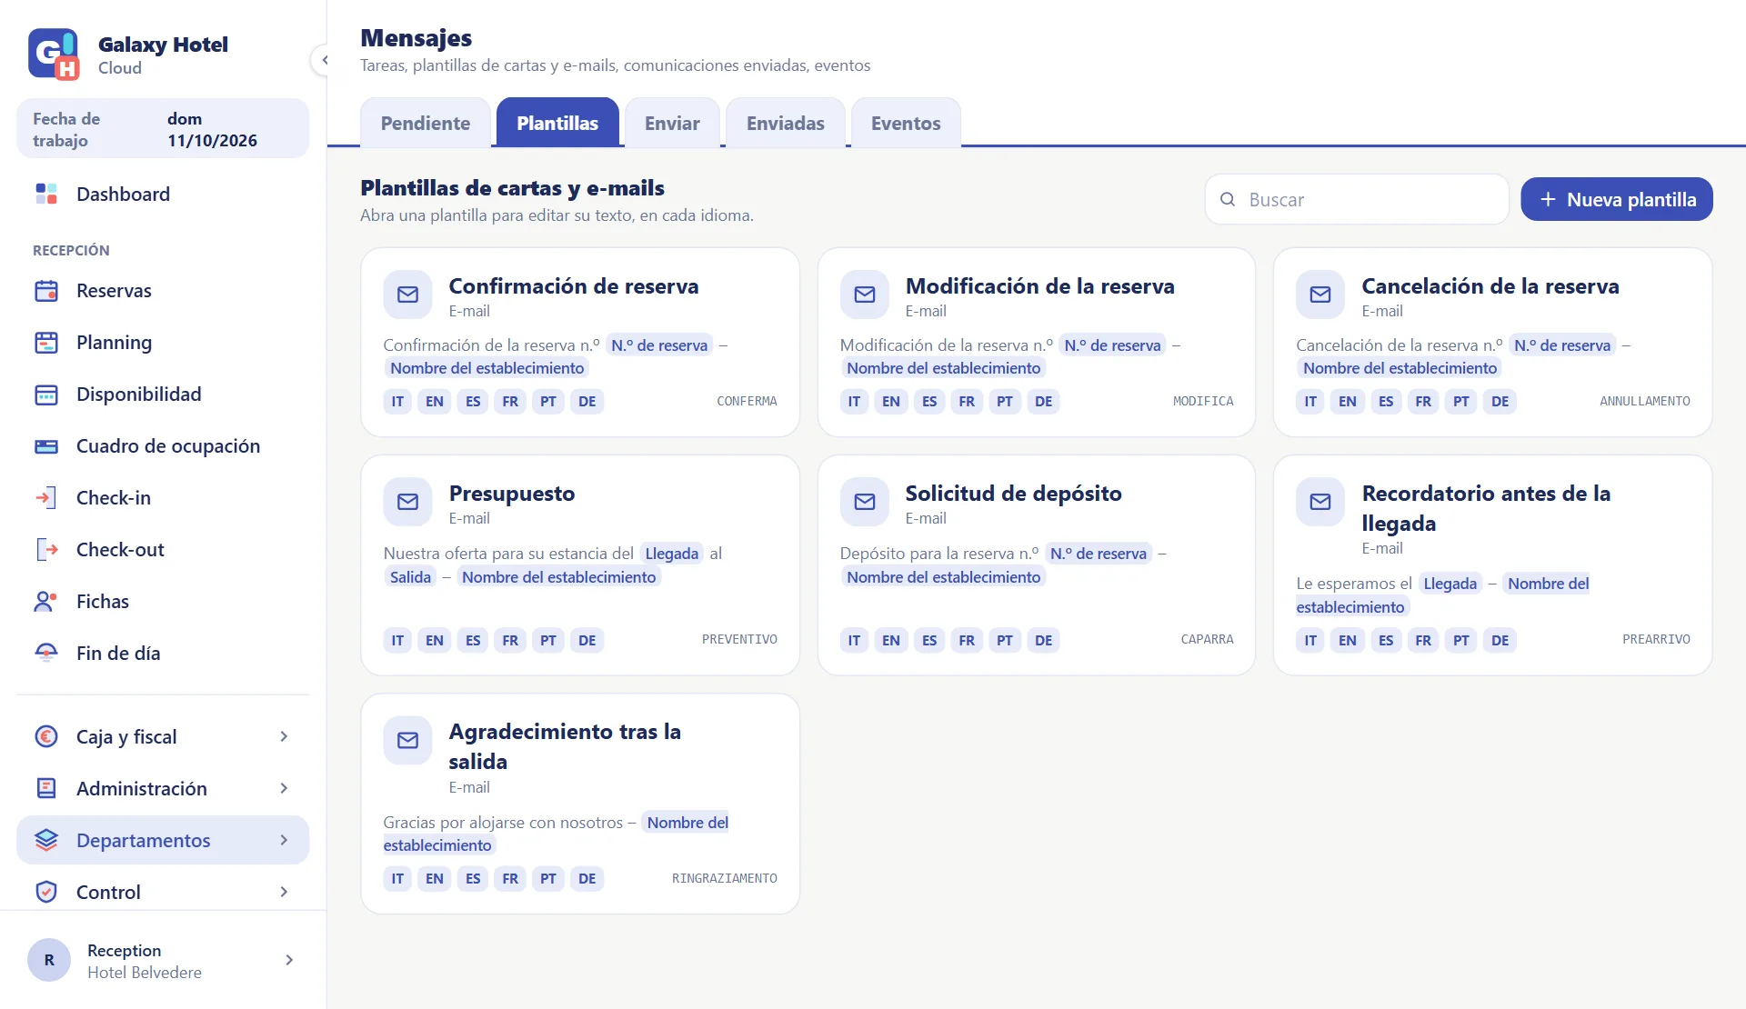Open the Reception user menu chevron

point(289,960)
